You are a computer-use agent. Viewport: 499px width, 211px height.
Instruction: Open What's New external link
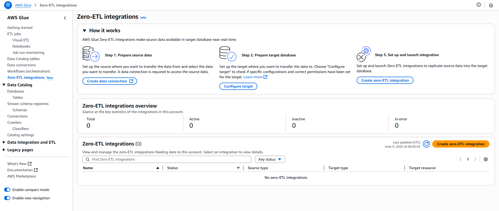(19, 164)
